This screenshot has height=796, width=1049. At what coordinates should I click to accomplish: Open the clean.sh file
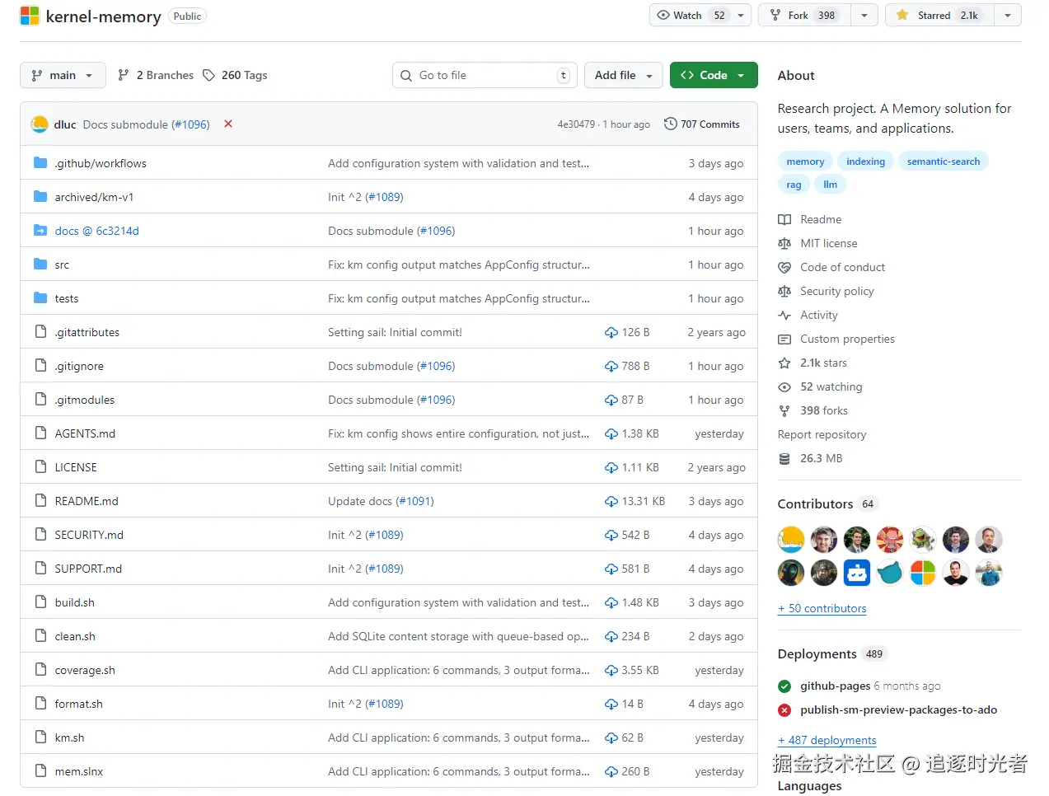pyautogui.click(x=75, y=636)
